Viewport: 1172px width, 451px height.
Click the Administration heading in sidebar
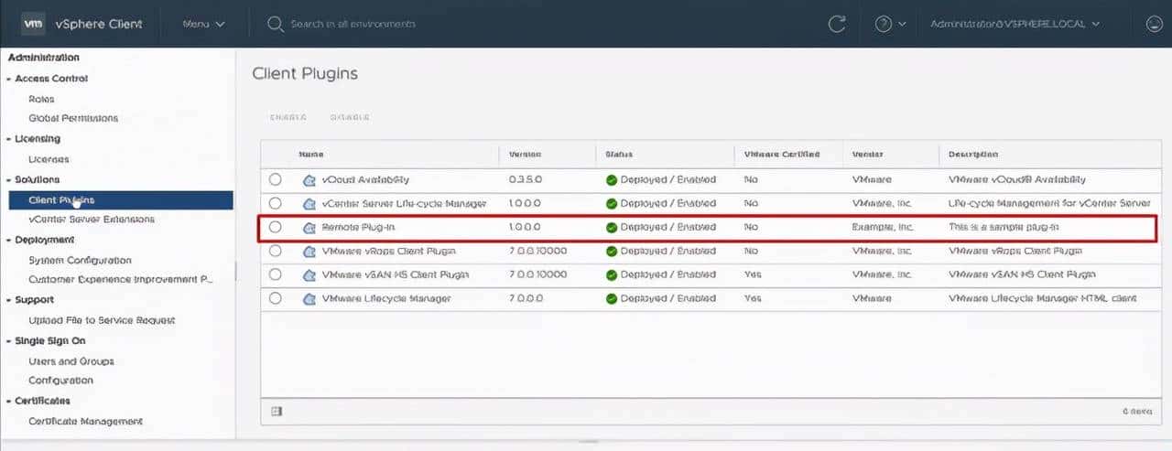(x=43, y=58)
